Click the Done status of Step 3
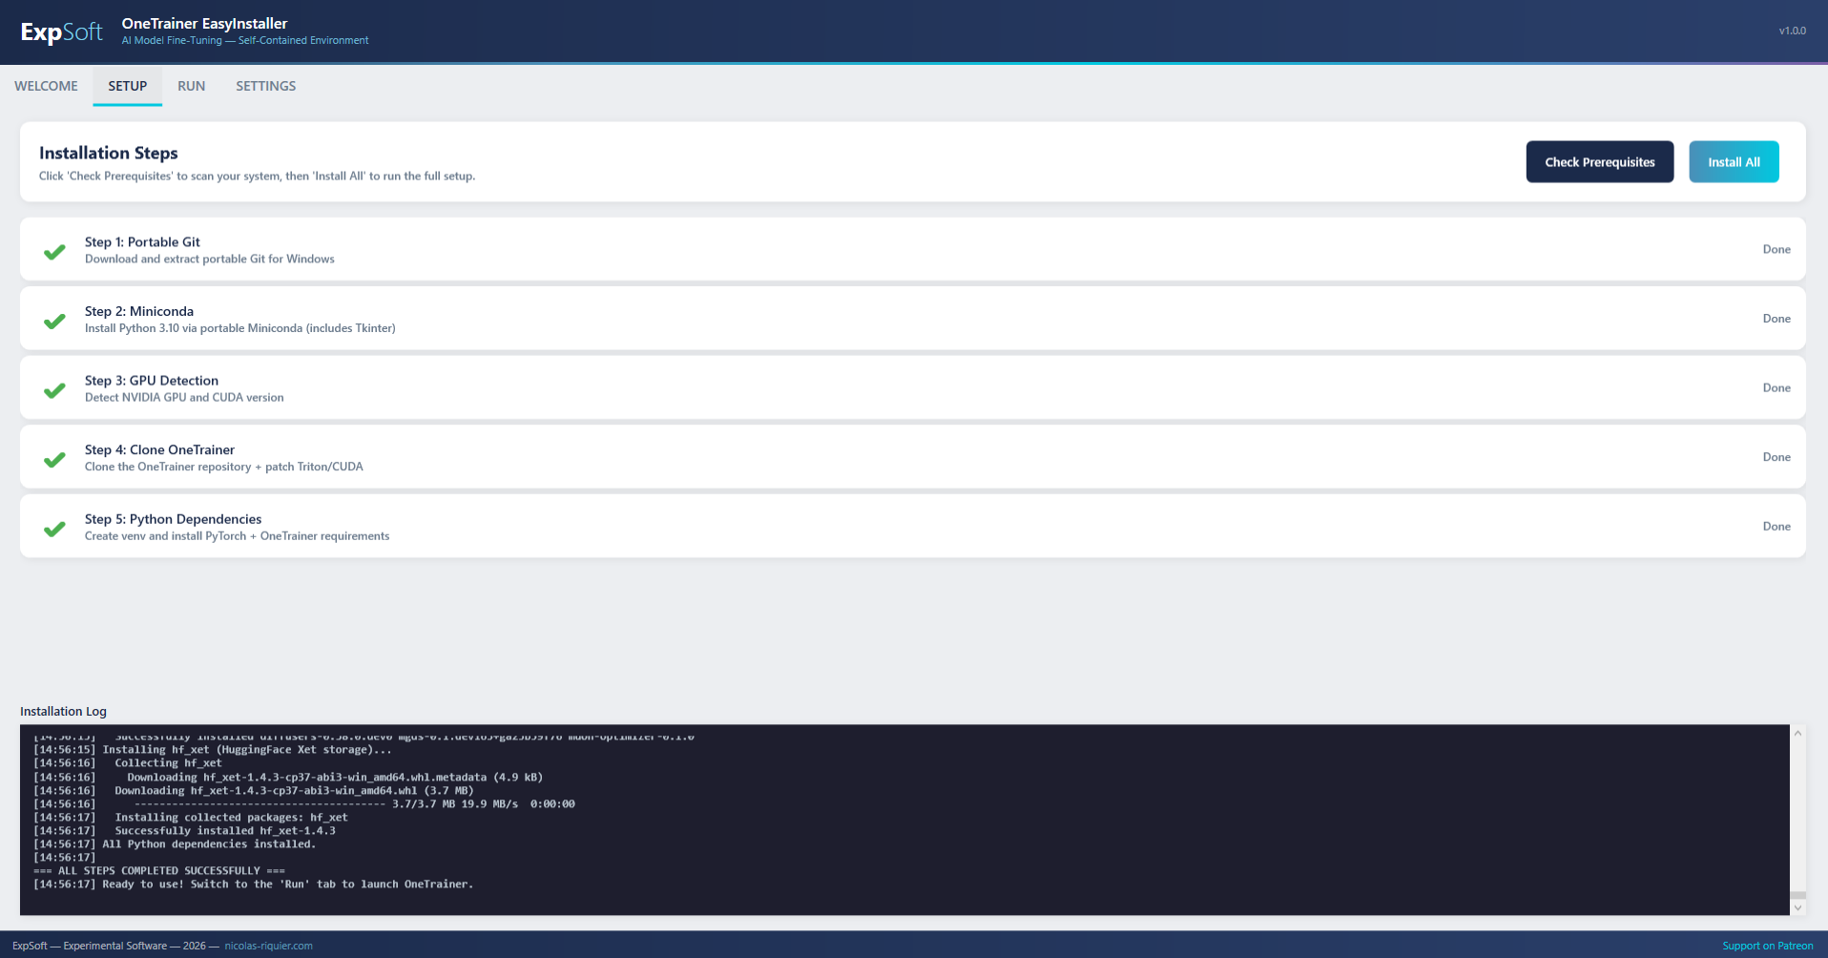The image size is (1828, 958). [x=1776, y=387]
